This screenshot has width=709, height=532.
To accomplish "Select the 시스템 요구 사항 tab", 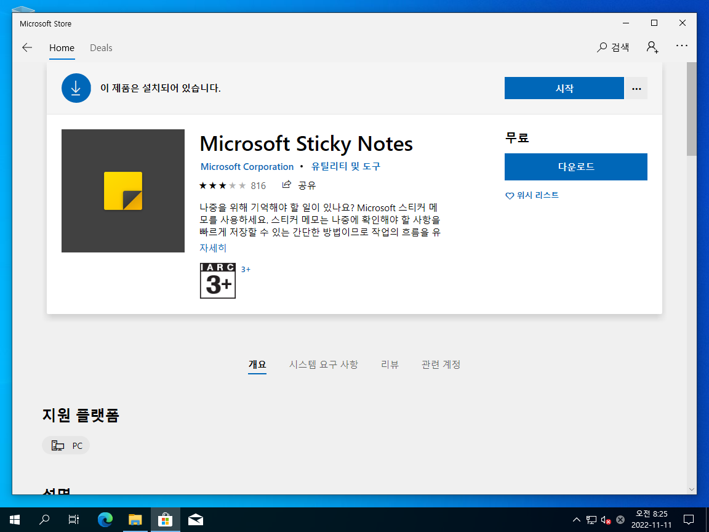I will pos(324,365).
